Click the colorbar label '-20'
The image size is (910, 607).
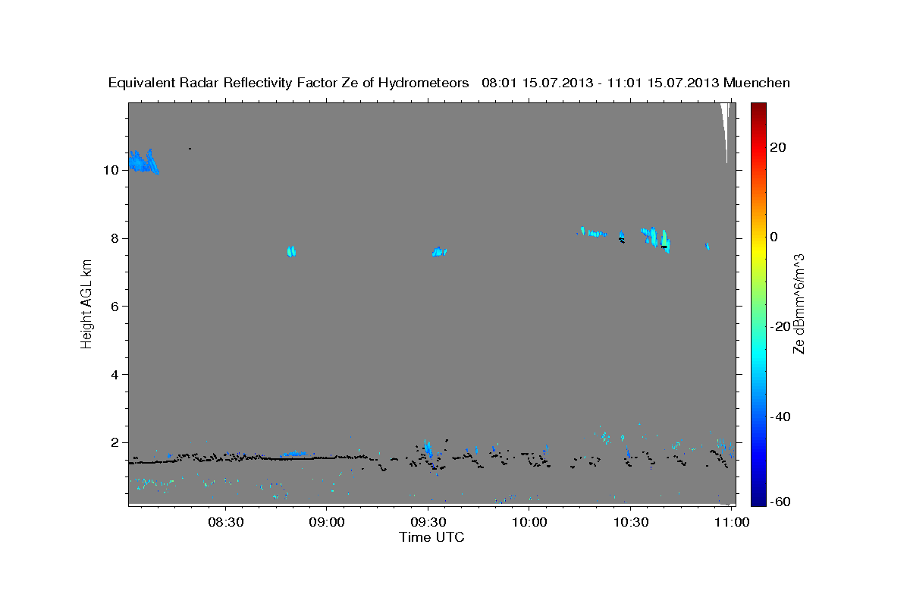[781, 326]
